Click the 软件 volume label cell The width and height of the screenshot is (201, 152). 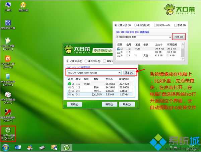point(96,87)
